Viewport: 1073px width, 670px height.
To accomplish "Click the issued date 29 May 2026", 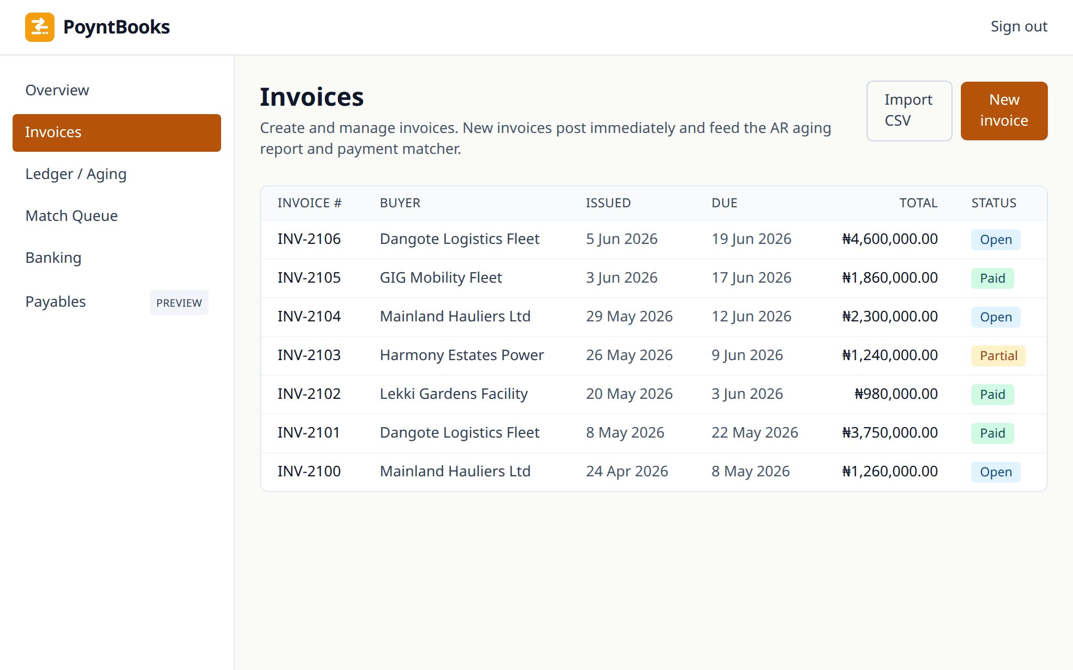I will (x=629, y=317).
